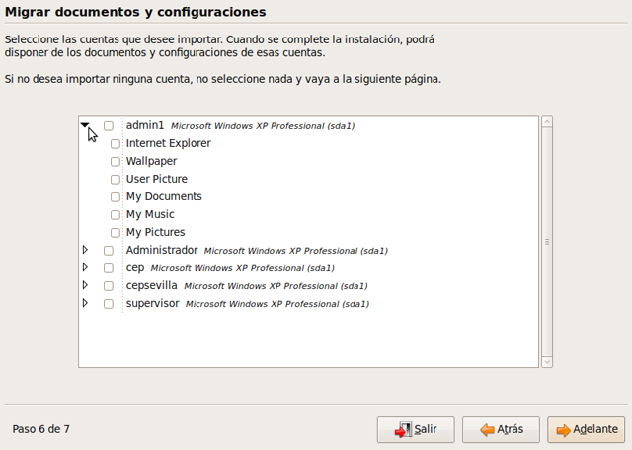Viewport: 632px width, 450px height.
Task: Click the scrollbar down arrow
Action: click(x=547, y=362)
